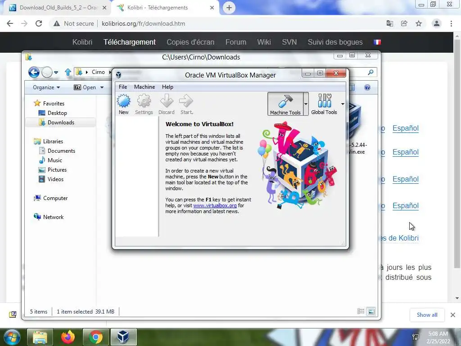Select Downloads in the Explorer sidebar

[x=61, y=123]
